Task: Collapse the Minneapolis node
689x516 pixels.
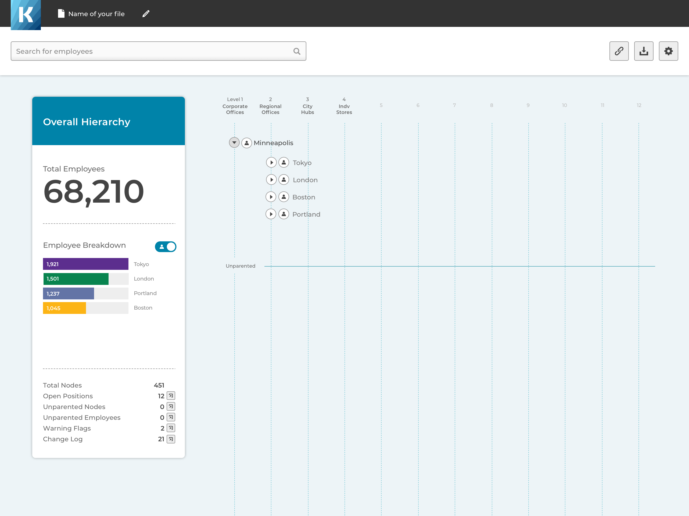Action: (x=234, y=143)
